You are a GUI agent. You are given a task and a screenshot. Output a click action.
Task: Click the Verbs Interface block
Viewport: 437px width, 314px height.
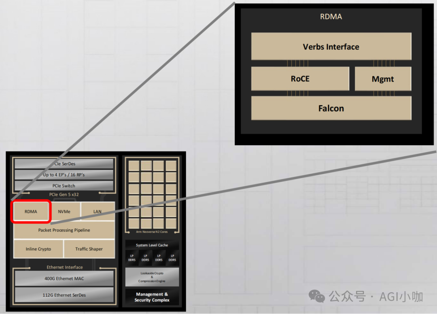[331, 46]
